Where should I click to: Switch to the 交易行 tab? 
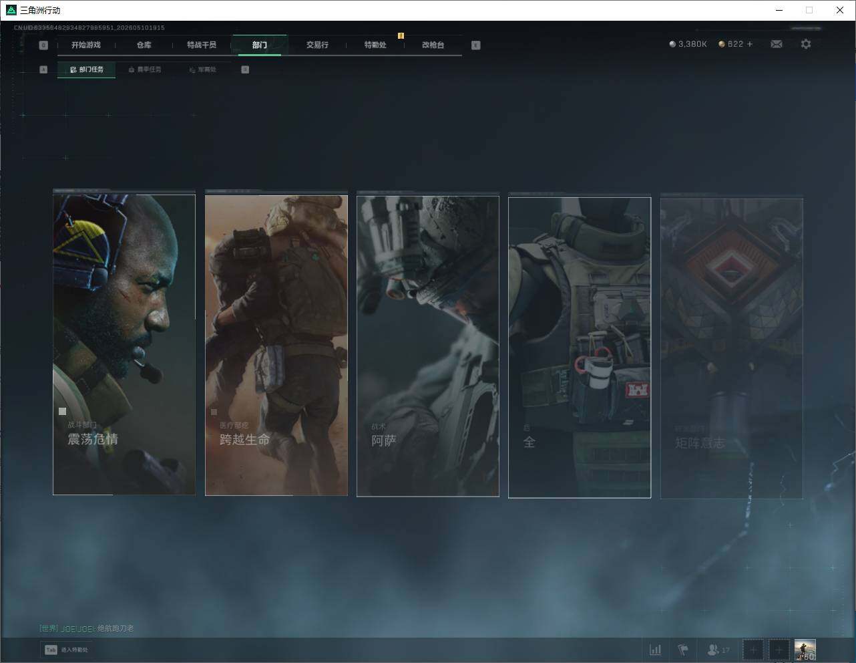pyautogui.click(x=317, y=45)
